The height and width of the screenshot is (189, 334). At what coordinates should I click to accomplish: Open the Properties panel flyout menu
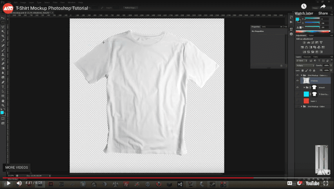pyautogui.click(x=286, y=27)
